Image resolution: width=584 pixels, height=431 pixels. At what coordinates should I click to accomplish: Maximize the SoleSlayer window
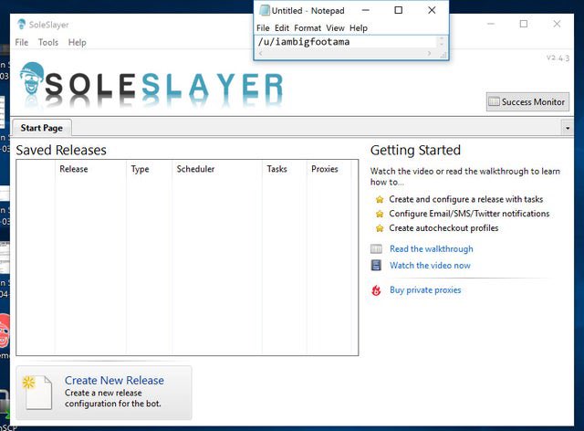coord(524,24)
